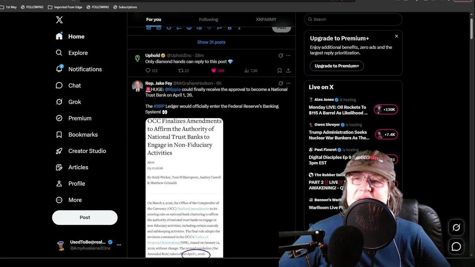Click @MrGrahamHodson handle
475x267 pixels.
[x=193, y=83]
